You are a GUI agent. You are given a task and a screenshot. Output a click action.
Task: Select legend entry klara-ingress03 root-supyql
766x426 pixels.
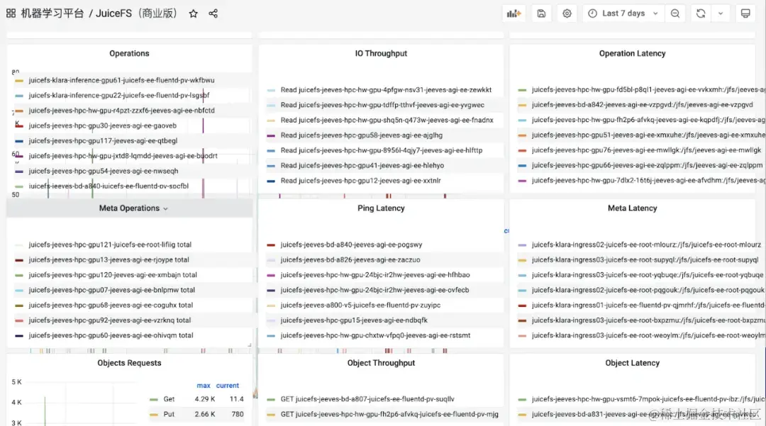tap(645, 259)
